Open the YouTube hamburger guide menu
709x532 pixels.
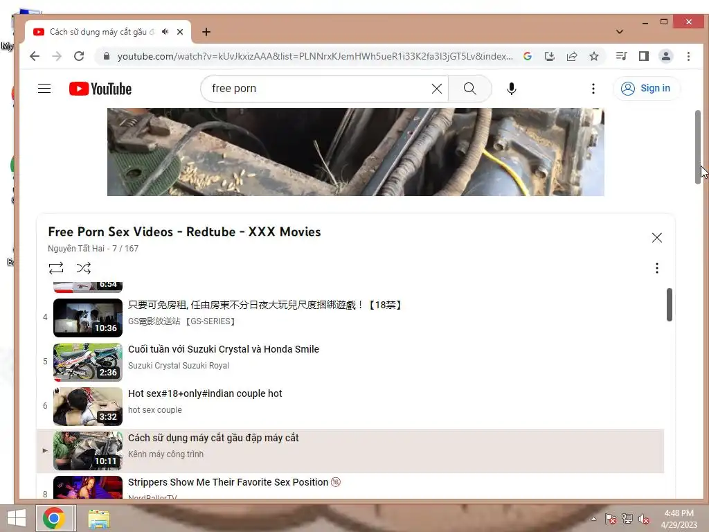[44, 89]
